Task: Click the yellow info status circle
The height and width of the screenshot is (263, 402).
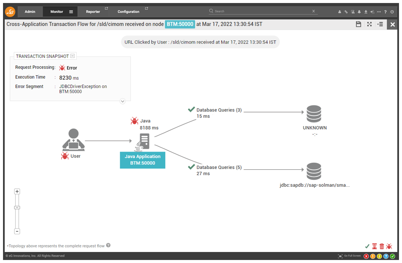Action: pos(379,256)
